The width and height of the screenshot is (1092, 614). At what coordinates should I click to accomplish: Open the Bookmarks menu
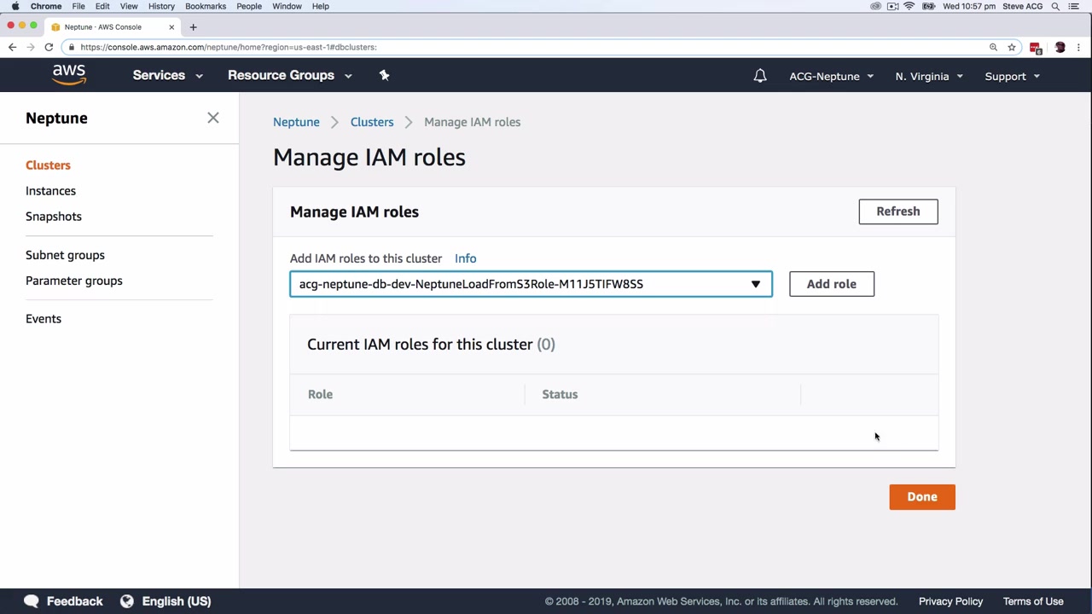(x=206, y=6)
